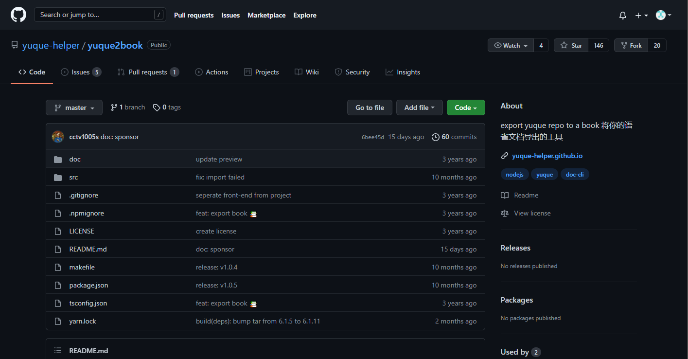Viewport: 688px width, 359px height.
Task: Switch to the Pull requests tab
Action: [x=148, y=72]
